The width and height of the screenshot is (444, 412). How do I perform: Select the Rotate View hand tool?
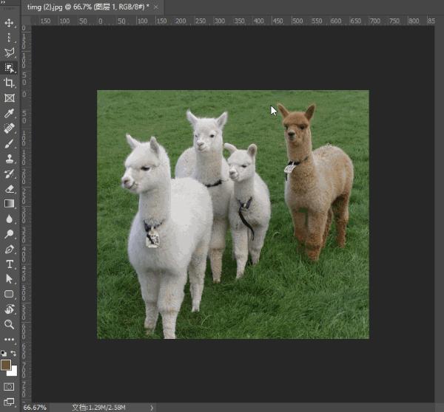coord(9,309)
